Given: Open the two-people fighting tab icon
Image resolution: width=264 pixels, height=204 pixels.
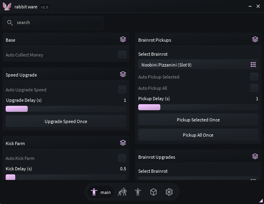Looking at the screenshot, I should pyautogui.click(x=122, y=192).
